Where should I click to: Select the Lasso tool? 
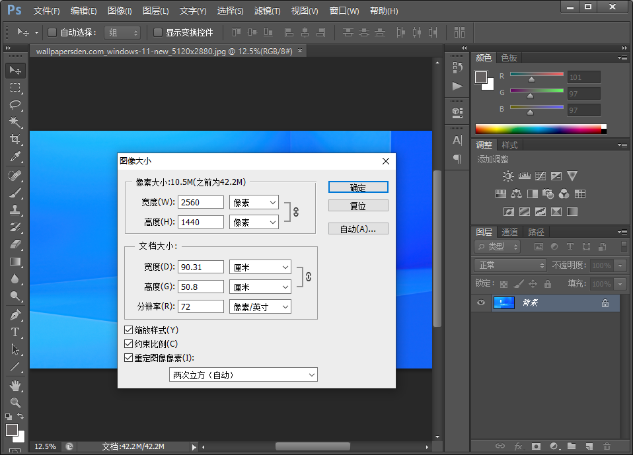click(x=15, y=105)
